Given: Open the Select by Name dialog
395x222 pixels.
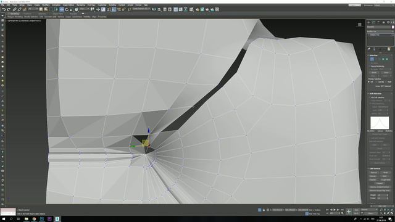Looking at the screenshot, I should (x=46, y=9).
